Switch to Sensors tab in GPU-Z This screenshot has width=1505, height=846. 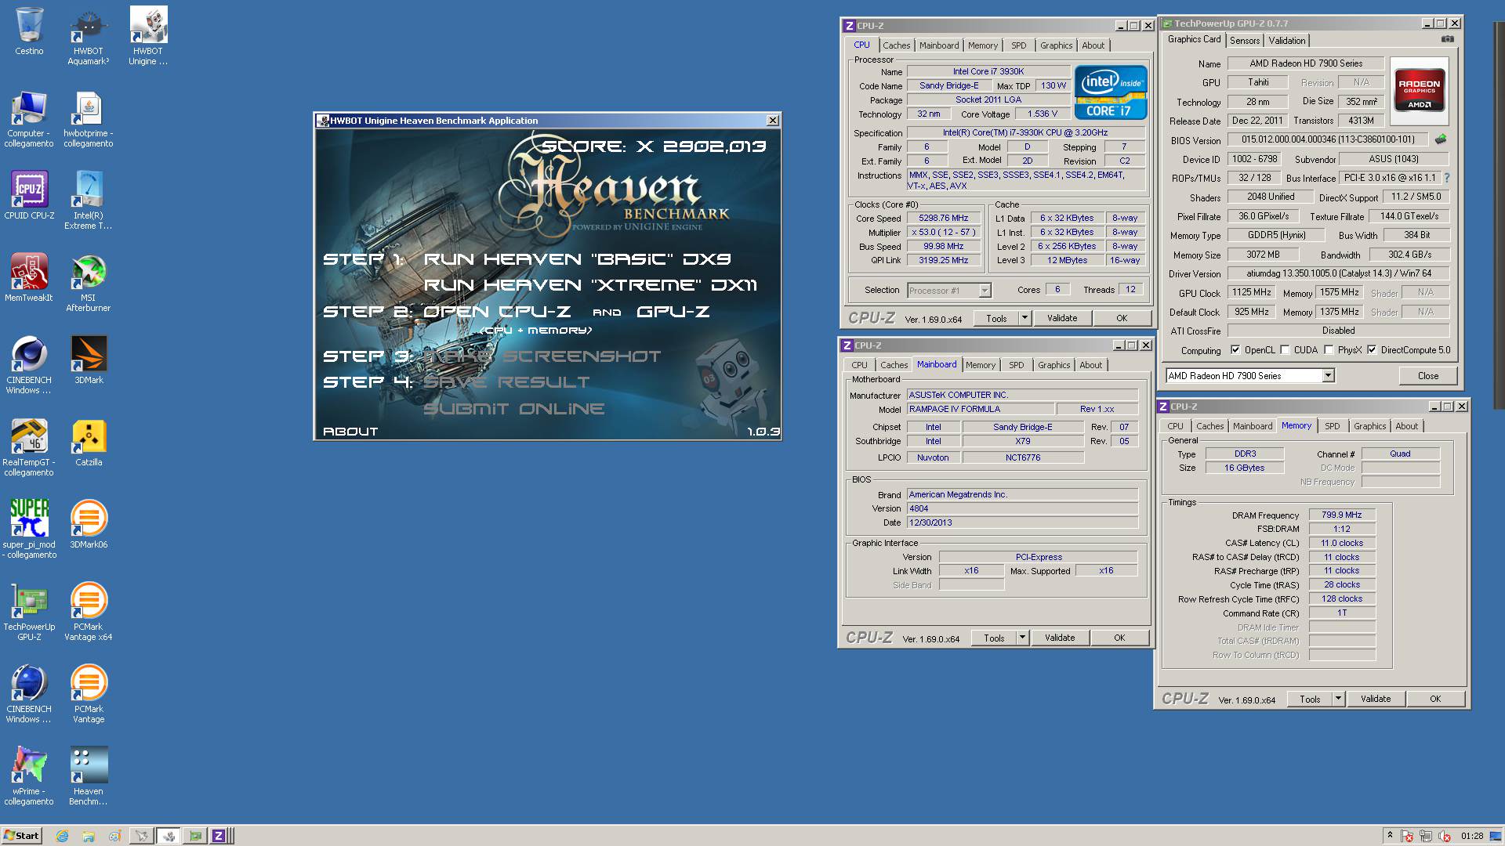pyautogui.click(x=1245, y=41)
